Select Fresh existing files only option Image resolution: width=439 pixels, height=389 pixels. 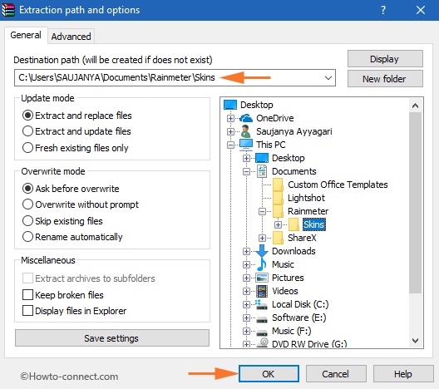coord(76,148)
